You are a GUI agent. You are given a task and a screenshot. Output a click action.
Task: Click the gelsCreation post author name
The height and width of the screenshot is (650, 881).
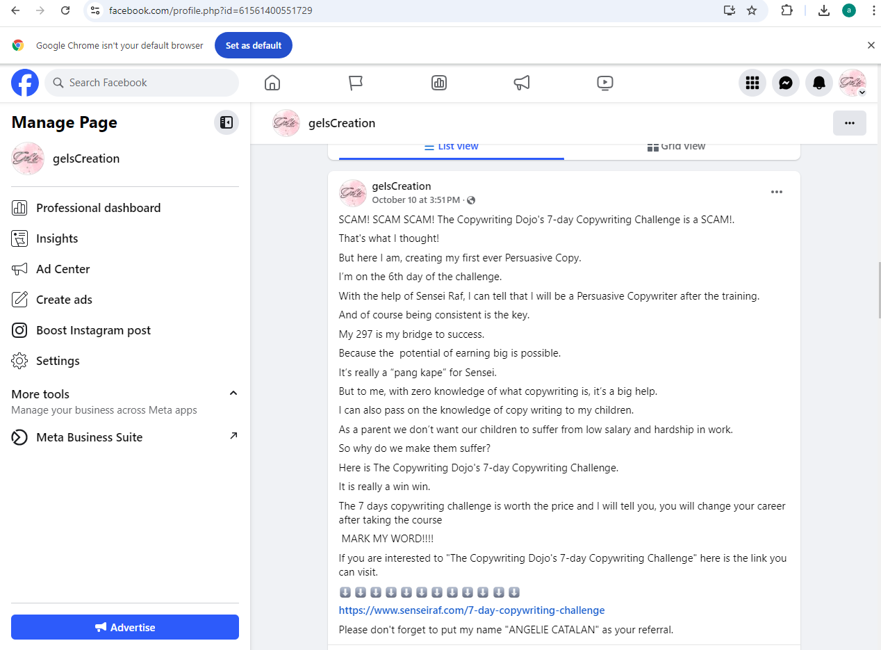click(x=402, y=186)
